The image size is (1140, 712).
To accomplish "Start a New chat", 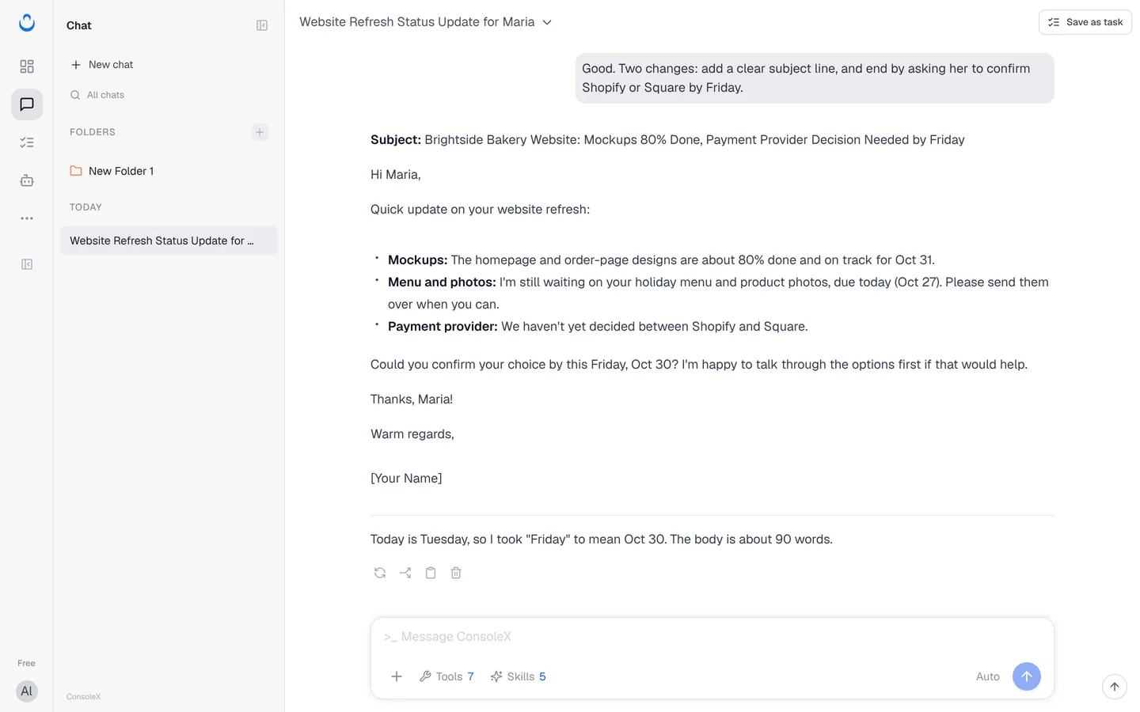I will pos(102,65).
